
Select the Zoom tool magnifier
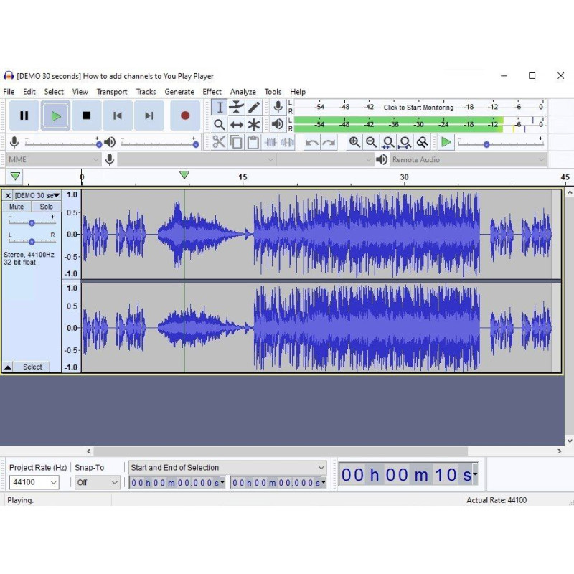pyautogui.click(x=220, y=124)
